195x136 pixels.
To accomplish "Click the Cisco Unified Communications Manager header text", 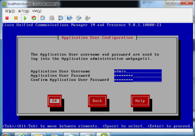I will (x=82, y=25).
